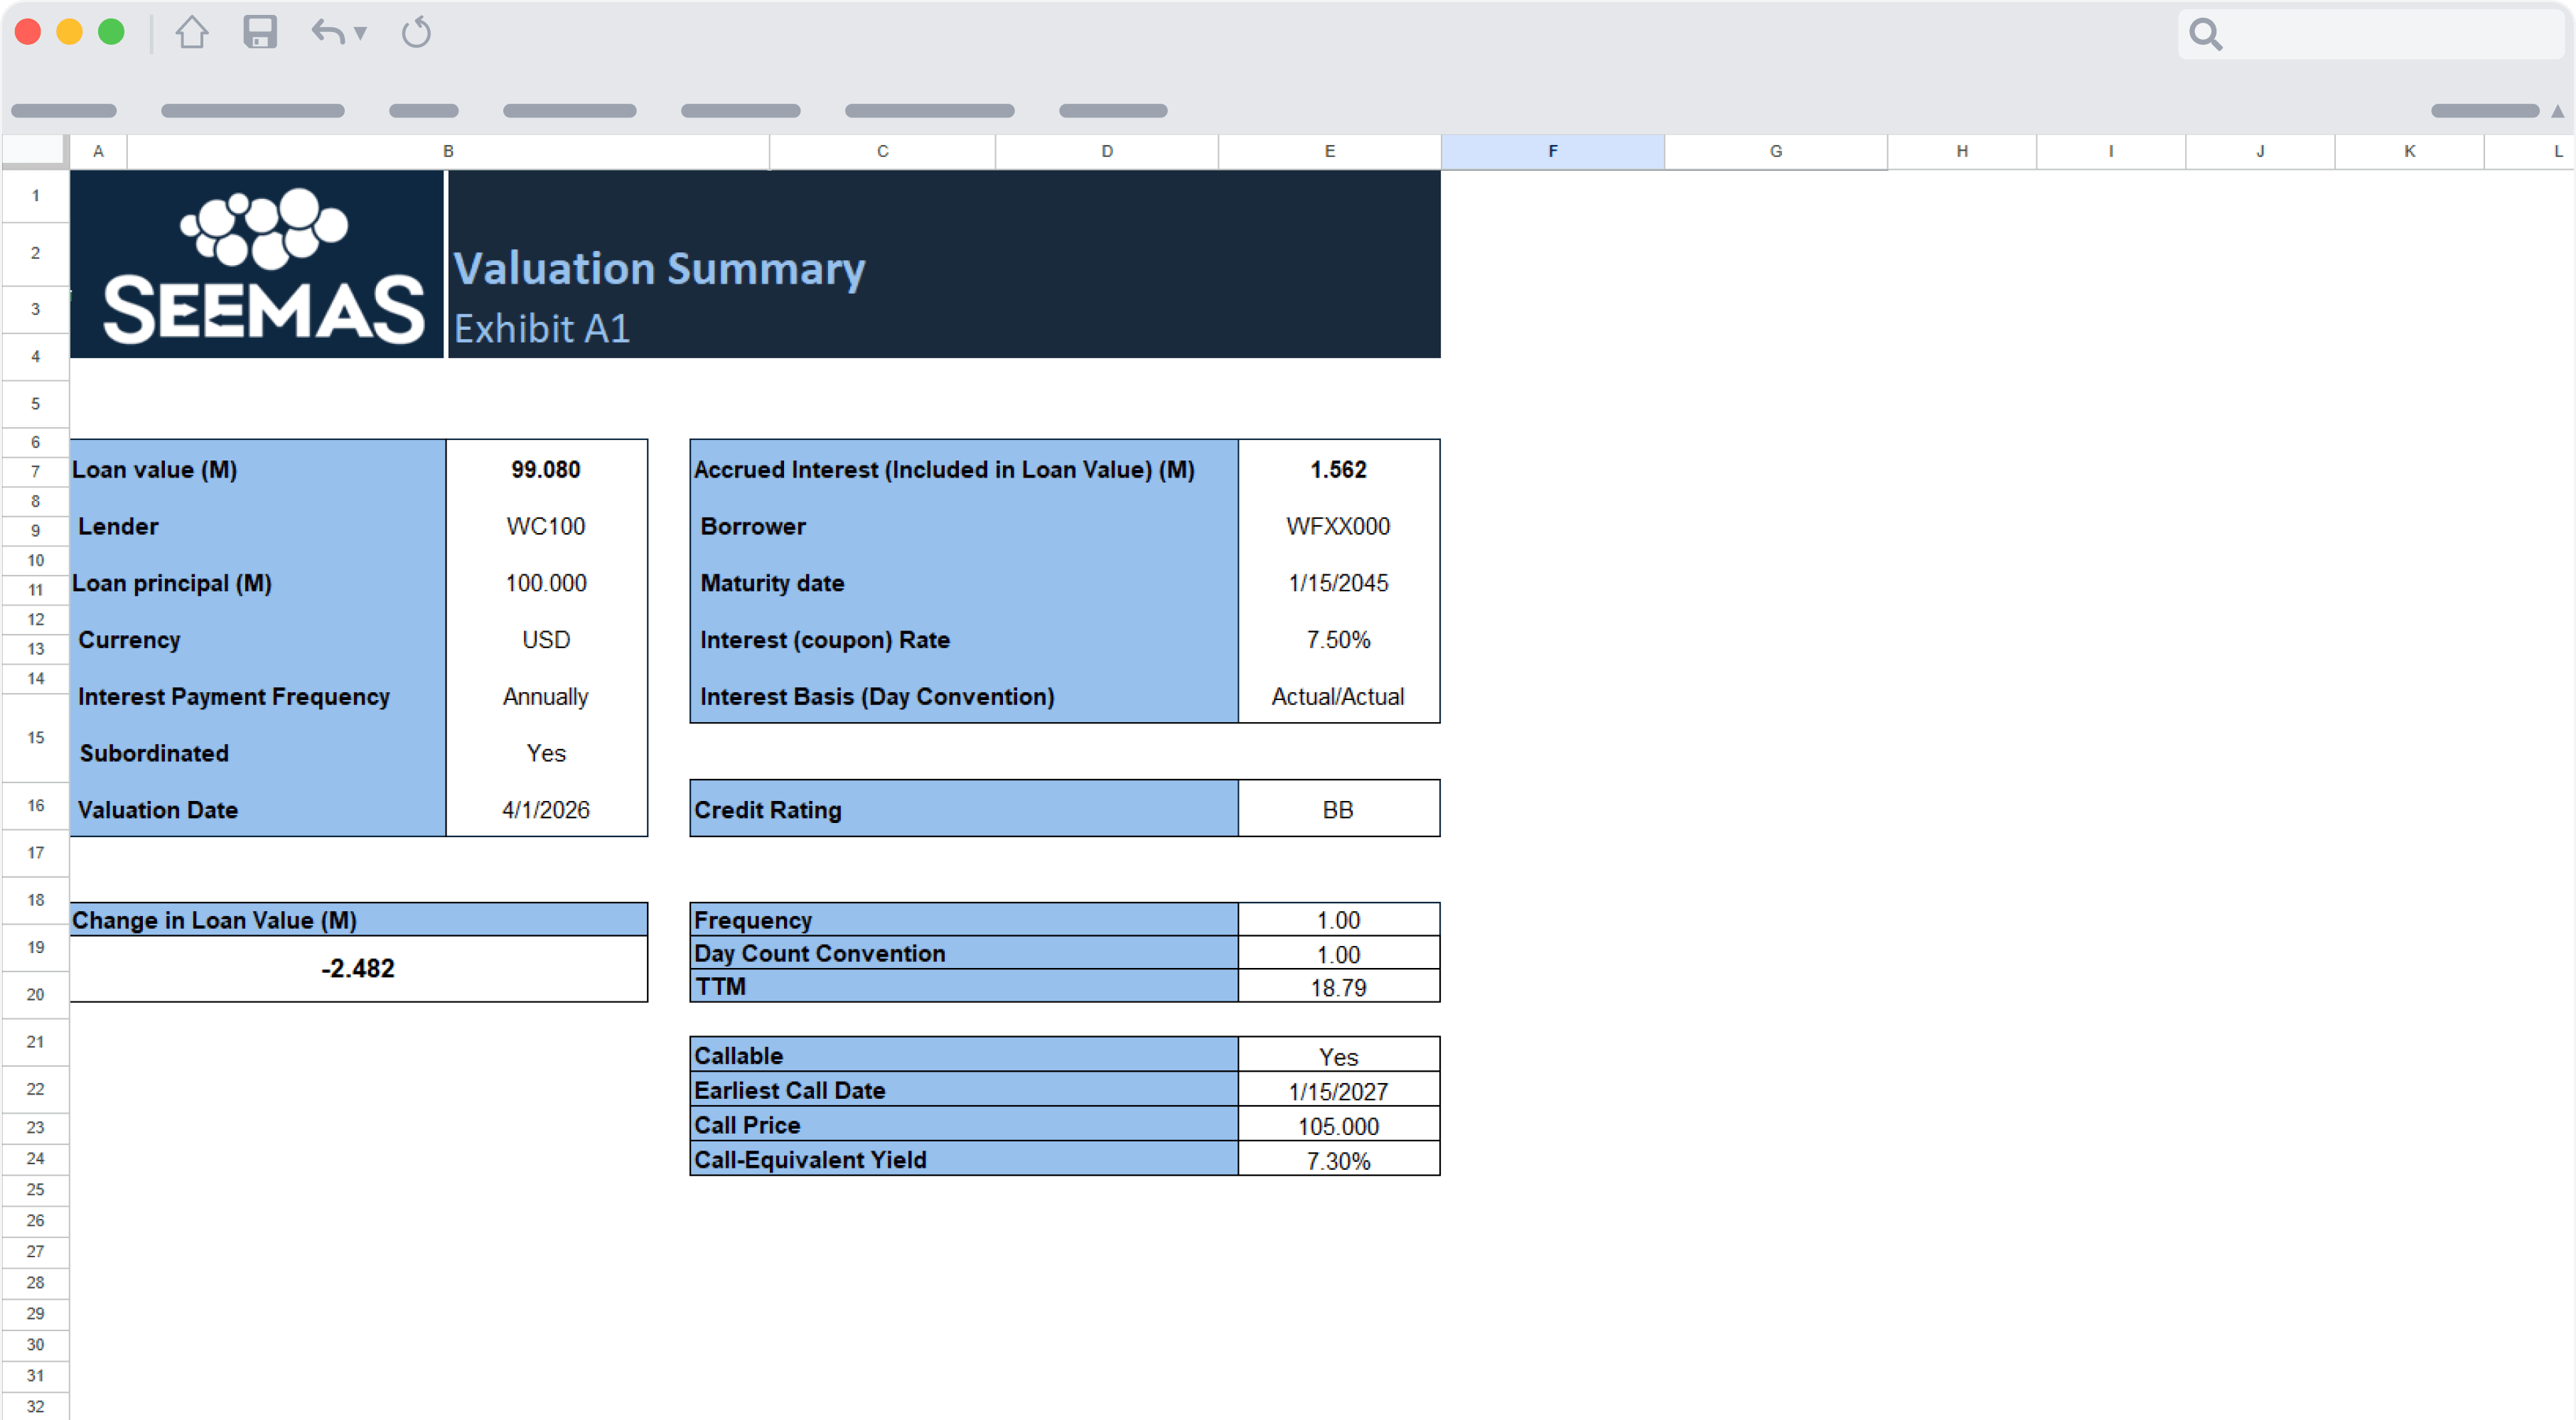The width and height of the screenshot is (2576, 1420).
Task: Click the 'Loan value (M)' label
Action: (154, 469)
